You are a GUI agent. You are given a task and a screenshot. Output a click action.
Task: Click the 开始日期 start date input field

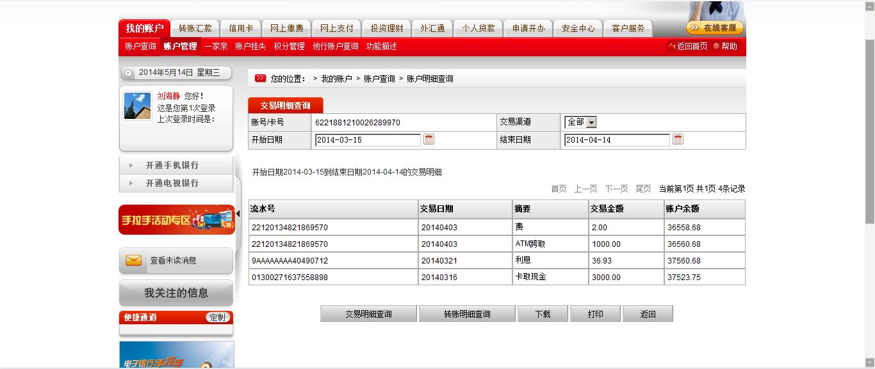pyautogui.click(x=368, y=140)
